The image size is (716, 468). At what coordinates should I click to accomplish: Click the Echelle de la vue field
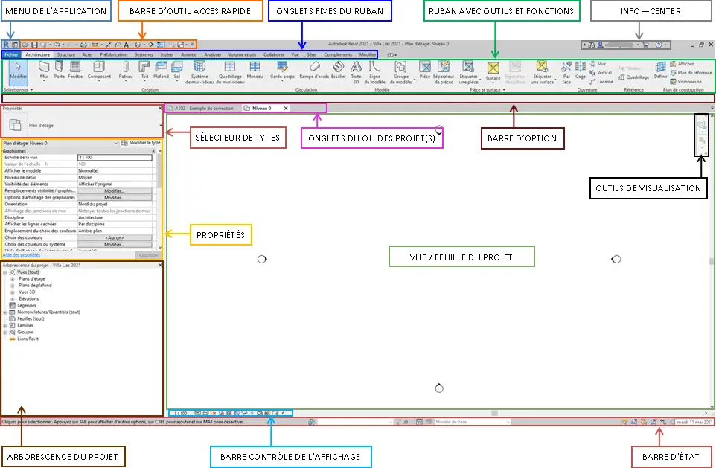coord(115,158)
